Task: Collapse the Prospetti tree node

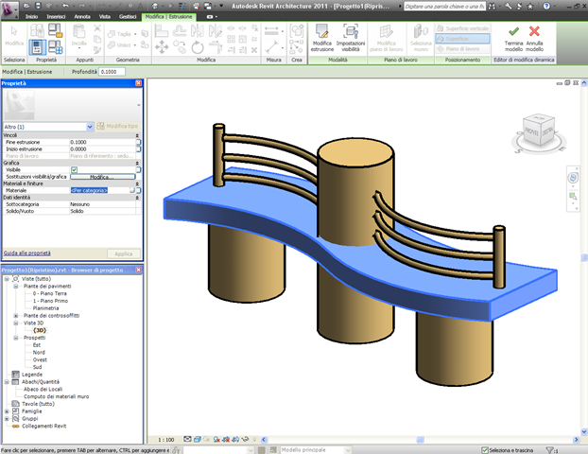Action: click(16, 337)
